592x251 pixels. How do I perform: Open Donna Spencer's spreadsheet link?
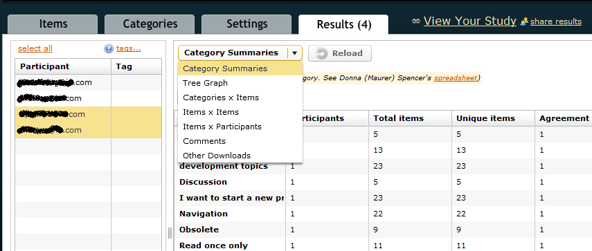click(456, 78)
